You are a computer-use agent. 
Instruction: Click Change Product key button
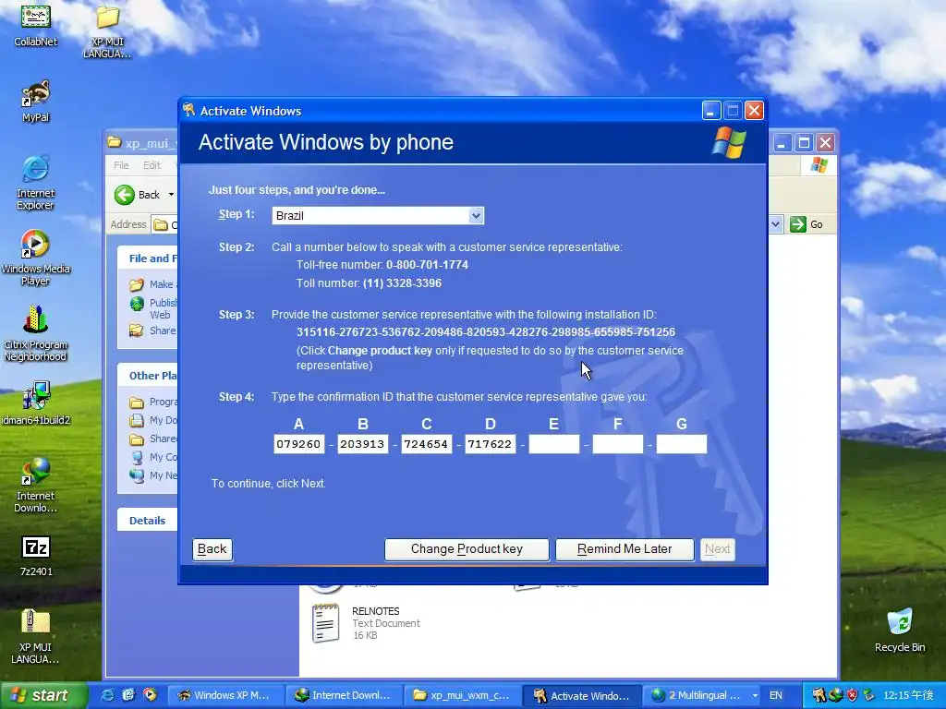(467, 549)
